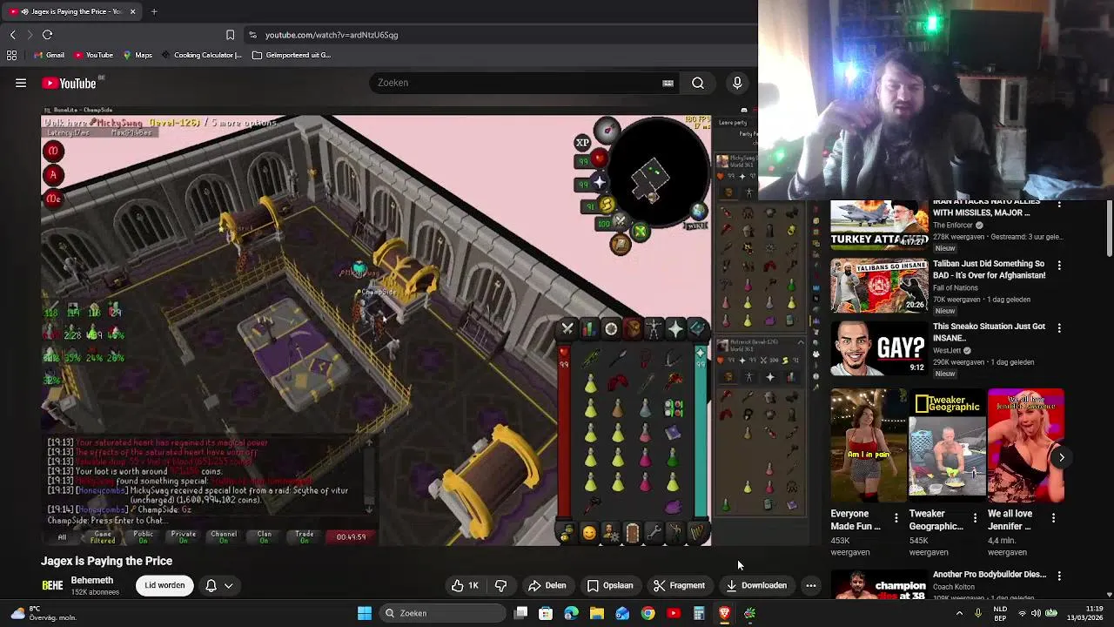Toggle XP drops orb by minimap
The width and height of the screenshot is (1114, 627).
coord(582,143)
